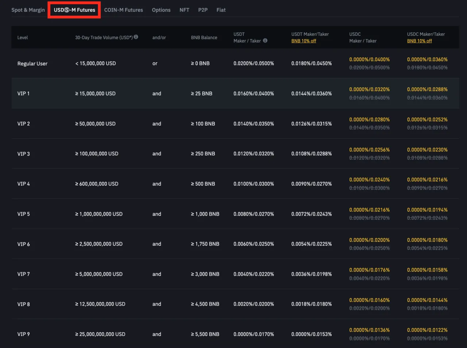Select the VIP 7 row label
Viewport: 467px width, 348px height.
23,274
